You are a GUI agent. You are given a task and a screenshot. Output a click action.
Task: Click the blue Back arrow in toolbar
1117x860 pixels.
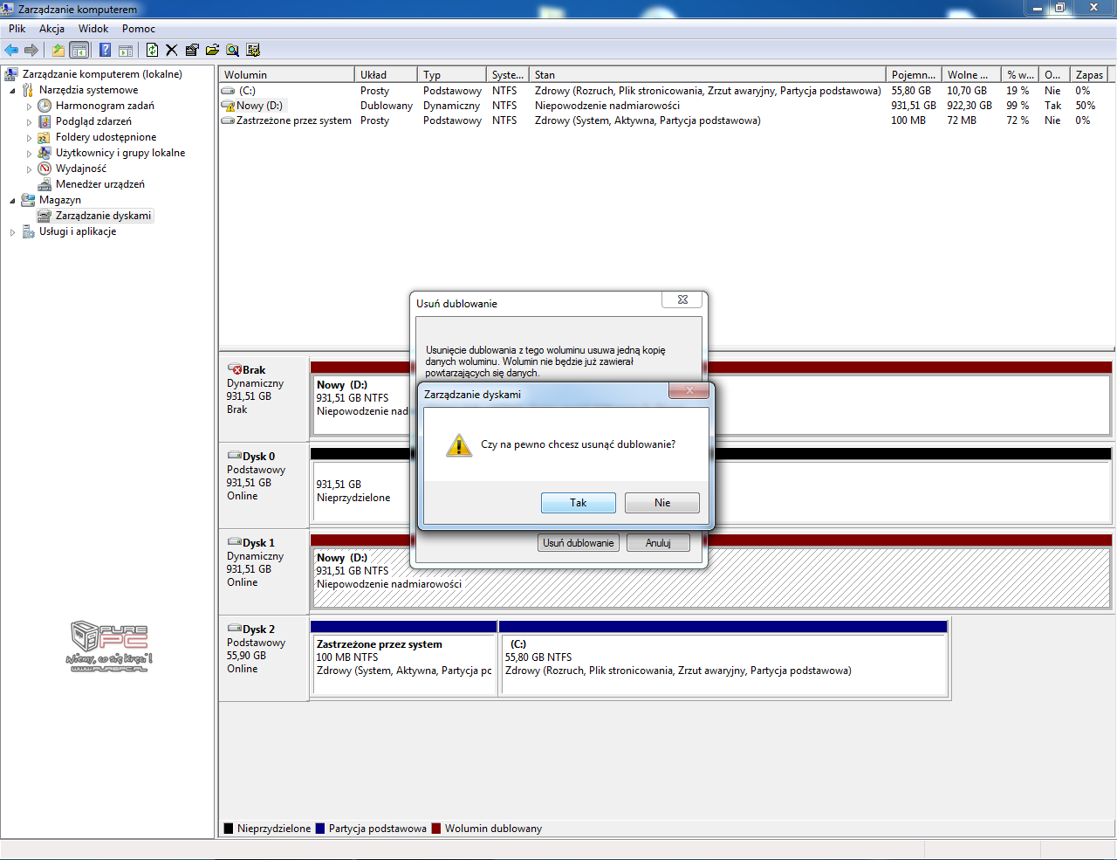pos(11,50)
